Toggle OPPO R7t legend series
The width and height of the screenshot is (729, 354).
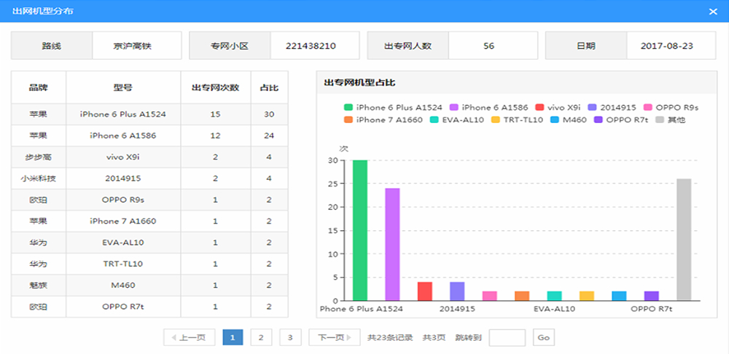pos(620,120)
